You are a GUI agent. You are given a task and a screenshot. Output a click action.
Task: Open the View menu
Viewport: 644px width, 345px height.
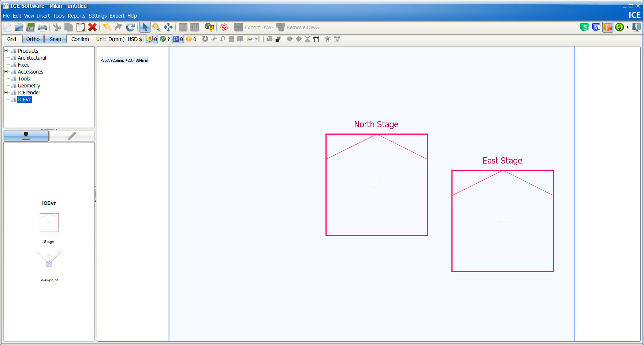click(x=29, y=16)
